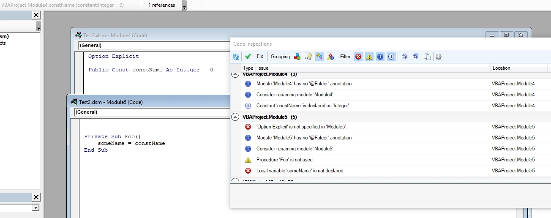Close the Module4 code window
551x218 pixels.
(x=521, y=35)
